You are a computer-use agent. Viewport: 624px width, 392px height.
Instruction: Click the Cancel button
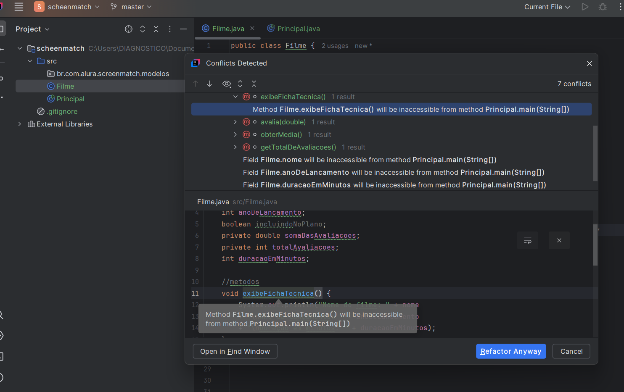571,351
